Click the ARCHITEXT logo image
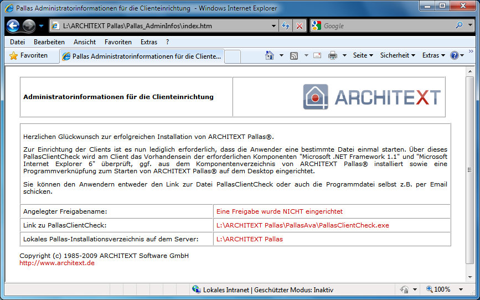Screen dimensions: 480x300 tap(372, 97)
